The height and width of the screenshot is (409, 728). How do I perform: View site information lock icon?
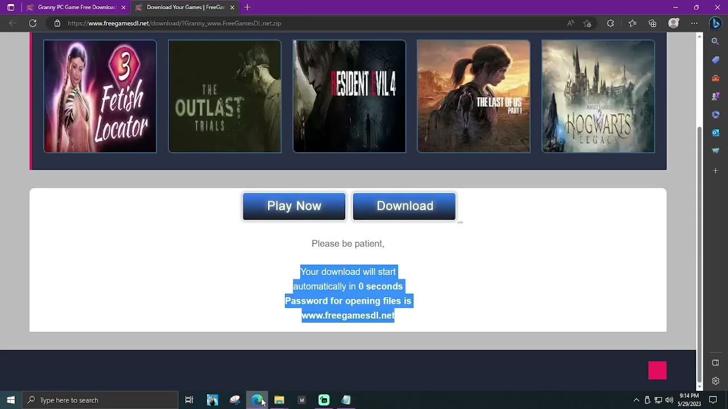[x=57, y=23]
